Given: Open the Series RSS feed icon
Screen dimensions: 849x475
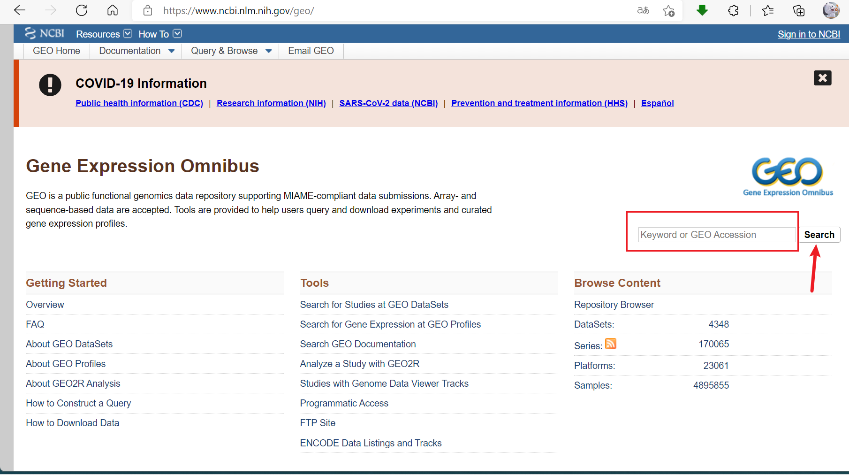Looking at the screenshot, I should (x=611, y=344).
